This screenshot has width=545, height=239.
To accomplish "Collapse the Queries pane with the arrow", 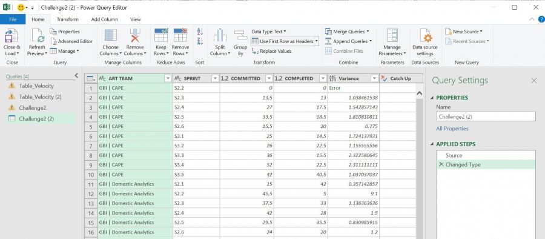I will coord(76,76).
